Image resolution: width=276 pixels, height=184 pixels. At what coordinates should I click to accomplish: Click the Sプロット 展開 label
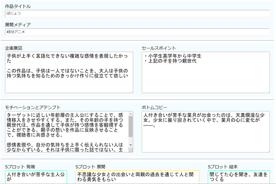[90, 166]
